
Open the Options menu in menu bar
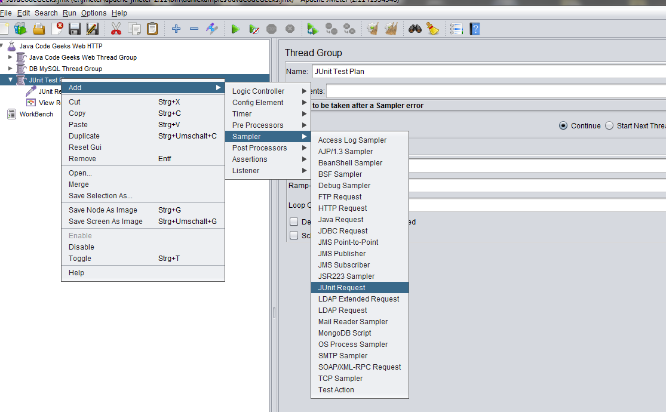click(x=94, y=13)
